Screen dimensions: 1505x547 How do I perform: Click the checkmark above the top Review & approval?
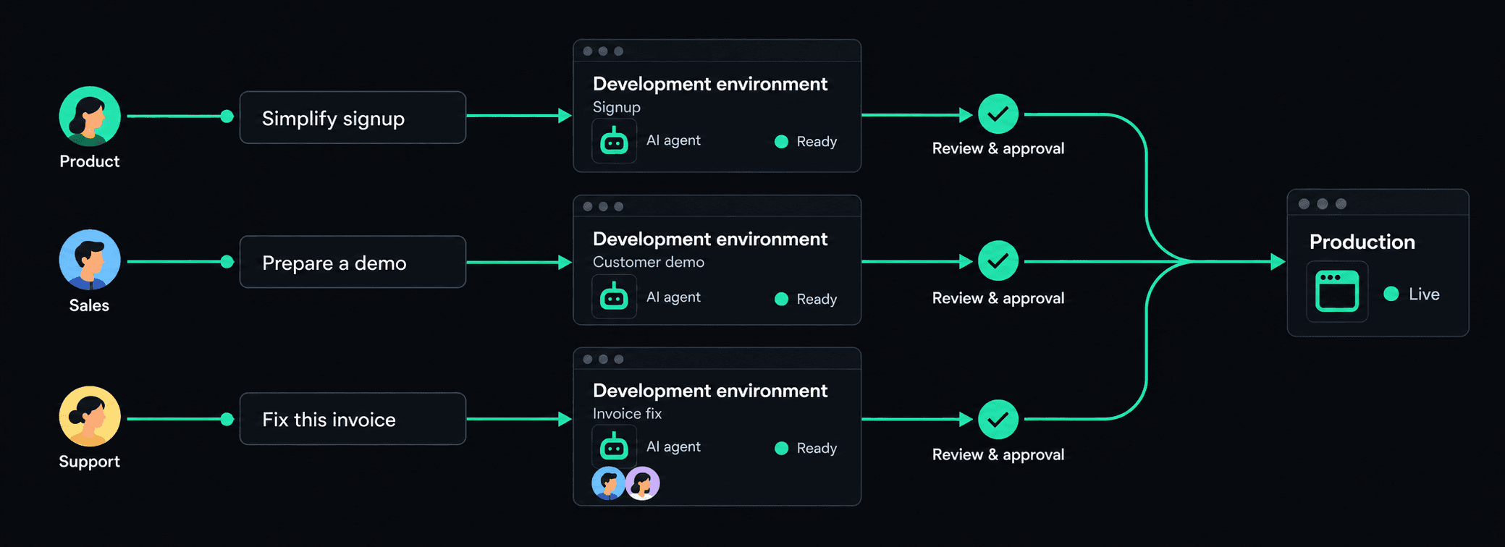(998, 114)
